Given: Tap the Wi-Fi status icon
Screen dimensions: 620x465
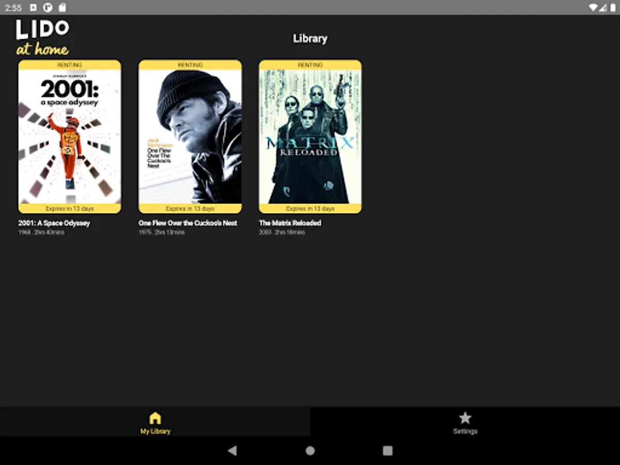Looking at the screenshot, I should click(x=593, y=7).
